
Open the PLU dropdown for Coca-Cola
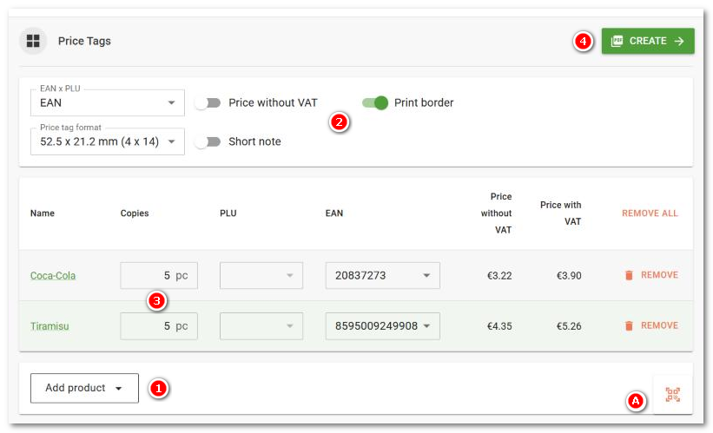[x=261, y=275]
